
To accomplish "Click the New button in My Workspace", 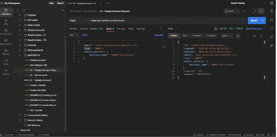I will [x=52, y=3].
